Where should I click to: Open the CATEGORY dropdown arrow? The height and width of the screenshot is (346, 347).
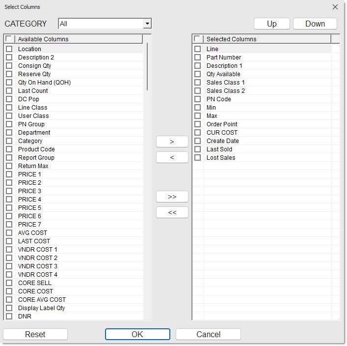coord(147,24)
